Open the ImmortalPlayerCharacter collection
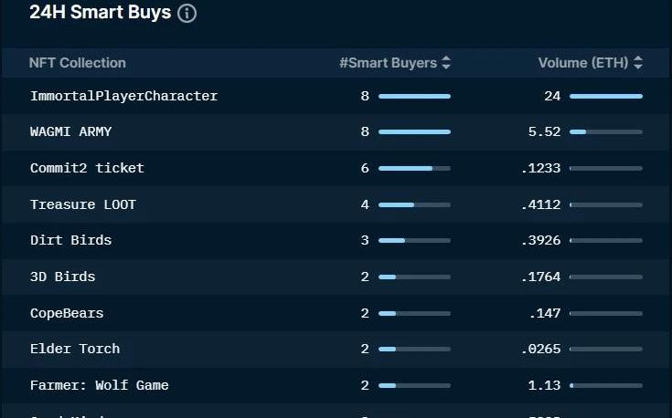The image size is (672, 418). click(x=123, y=96)
